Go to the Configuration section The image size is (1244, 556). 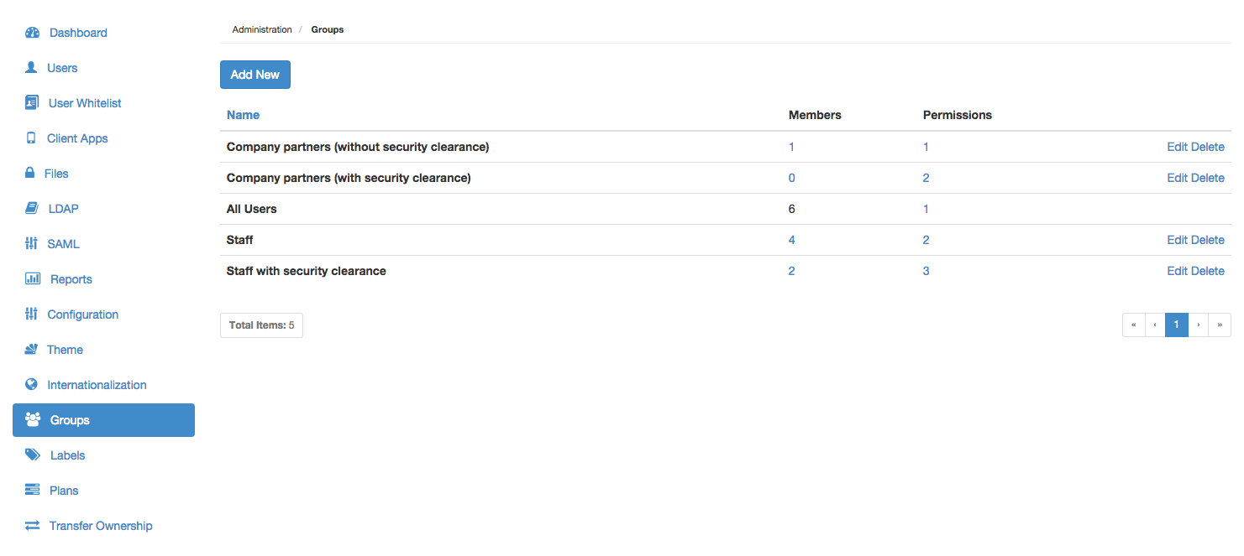click(82, 314)
